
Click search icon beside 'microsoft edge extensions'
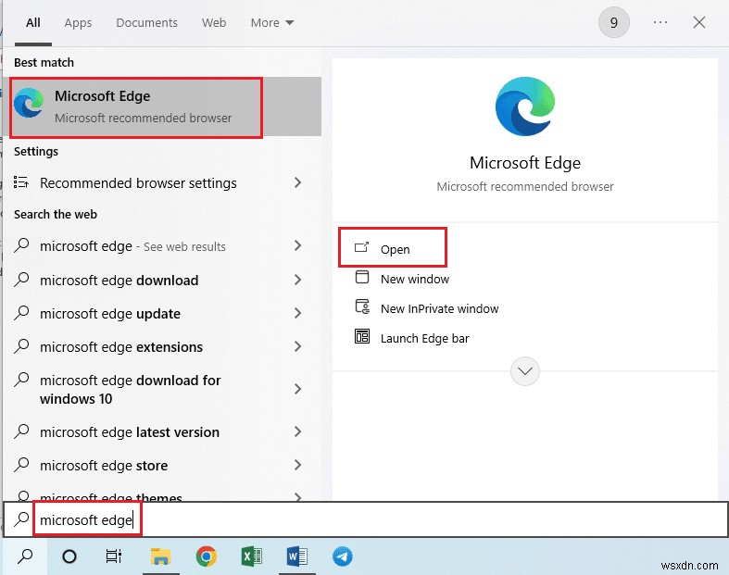pyautogui.click(x=21, y=346)
